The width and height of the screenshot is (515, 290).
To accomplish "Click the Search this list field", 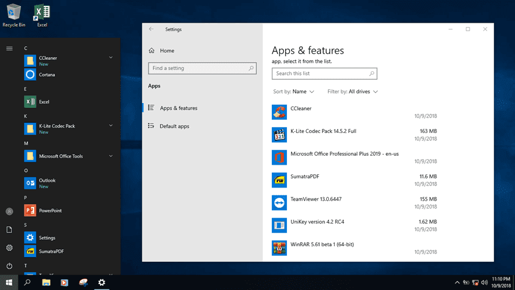I will (x=325, y=73).
